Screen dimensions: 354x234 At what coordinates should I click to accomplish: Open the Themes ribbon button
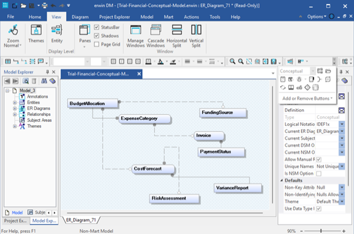[36, 34]
